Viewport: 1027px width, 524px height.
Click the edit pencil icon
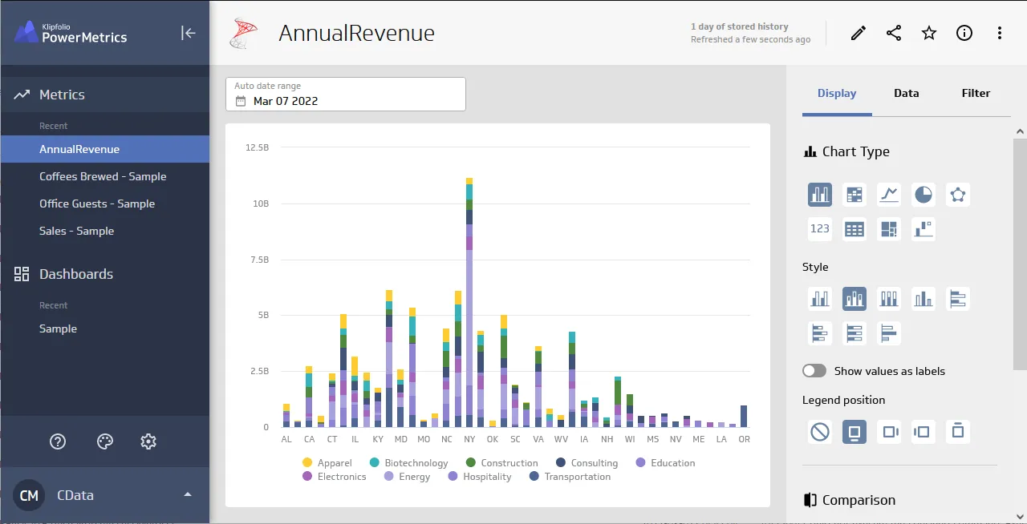click(859, 33)
